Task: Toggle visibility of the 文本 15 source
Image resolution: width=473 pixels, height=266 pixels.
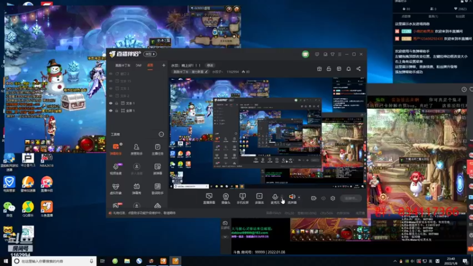Action: (111, 81)
